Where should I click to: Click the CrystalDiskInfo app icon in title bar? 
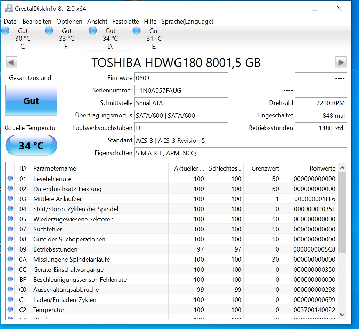tap(9, 8)
